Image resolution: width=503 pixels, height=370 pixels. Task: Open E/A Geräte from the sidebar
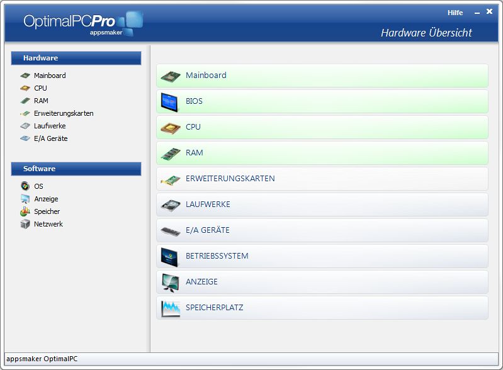[51, 138]
